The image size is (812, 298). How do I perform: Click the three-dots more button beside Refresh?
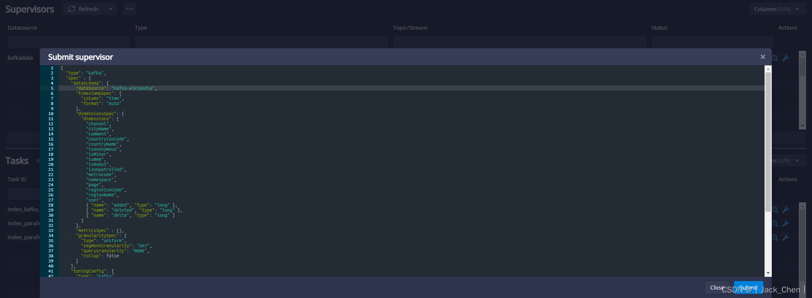(x=130, y=9)
